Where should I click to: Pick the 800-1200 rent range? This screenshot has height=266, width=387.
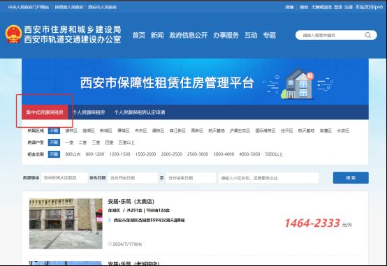(95, 154)
